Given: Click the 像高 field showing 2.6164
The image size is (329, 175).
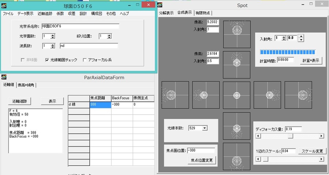Looking at the screenshot, I should [x=213, y=54].
